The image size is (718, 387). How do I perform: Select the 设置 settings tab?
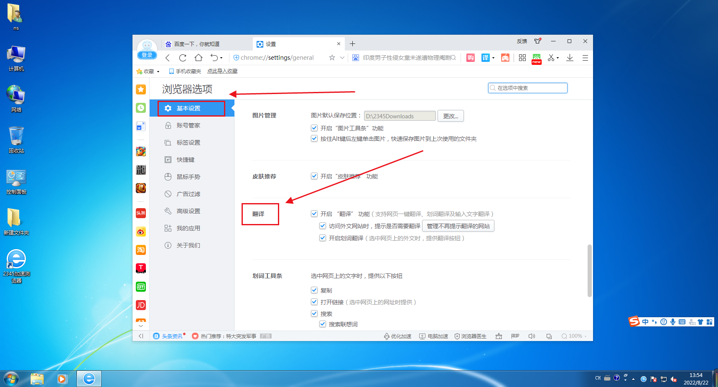click(299, 44)
